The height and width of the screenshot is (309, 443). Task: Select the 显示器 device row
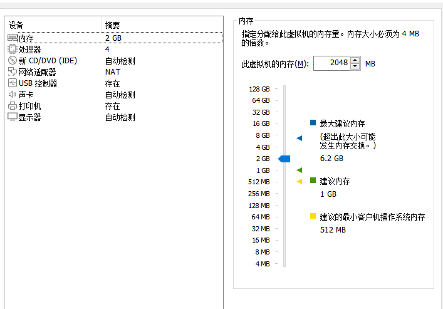pyautogui.click(x=113, y=117)
